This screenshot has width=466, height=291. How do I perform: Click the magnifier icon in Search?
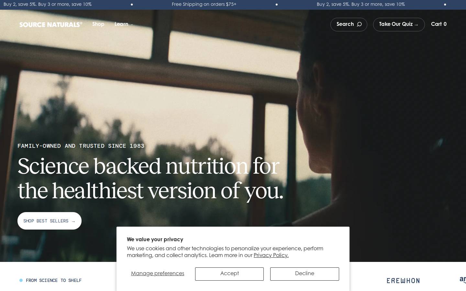click(x=359, y=24)
